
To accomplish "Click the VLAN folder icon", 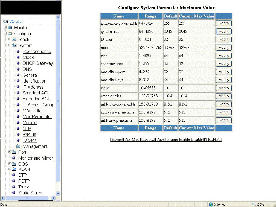I will pos(14,169).
